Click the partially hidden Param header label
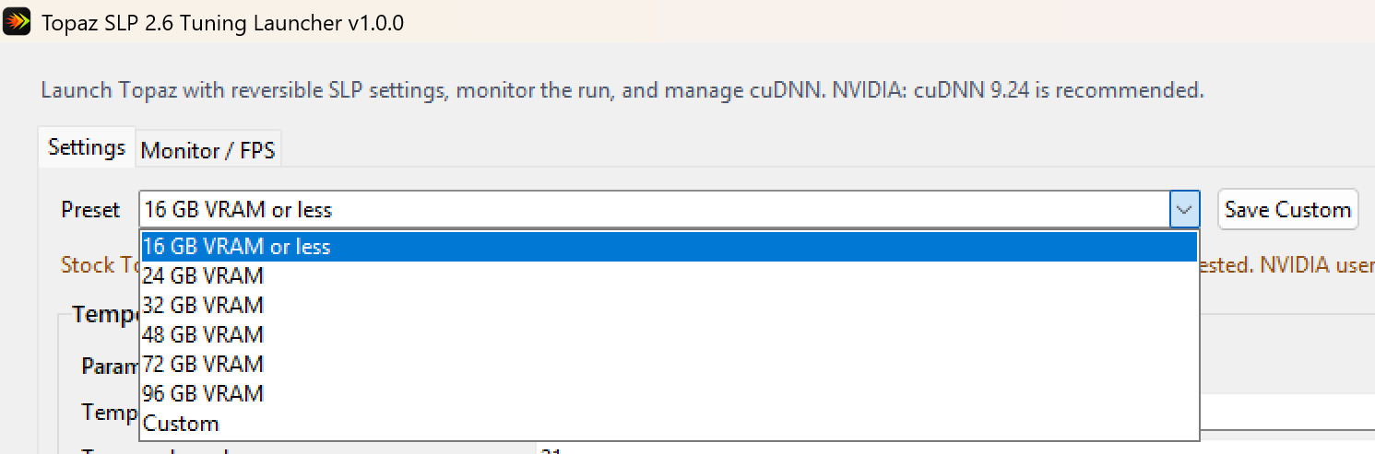The image size is (1375, 454). click(111, 366)
